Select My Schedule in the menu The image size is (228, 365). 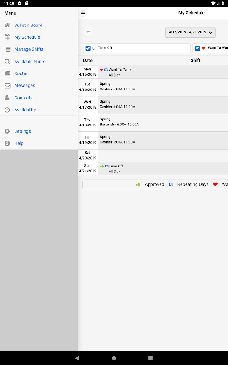pos(27,37)
